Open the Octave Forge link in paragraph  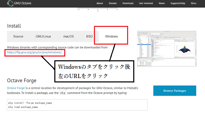tap(16, 88)
